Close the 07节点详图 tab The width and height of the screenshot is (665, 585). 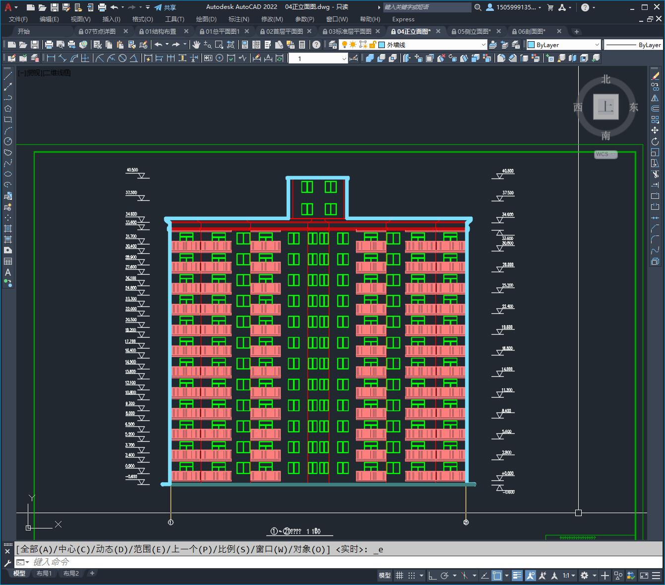(125, 31)
